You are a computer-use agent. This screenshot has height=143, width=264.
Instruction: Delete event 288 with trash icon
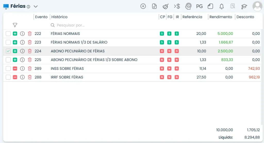click(30, 77)
